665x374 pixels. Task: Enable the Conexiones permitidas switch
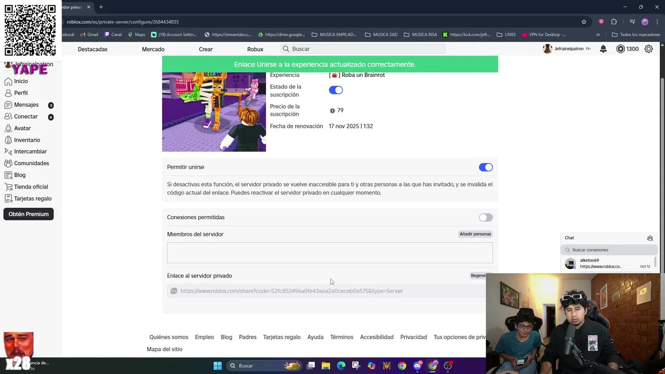486,218
